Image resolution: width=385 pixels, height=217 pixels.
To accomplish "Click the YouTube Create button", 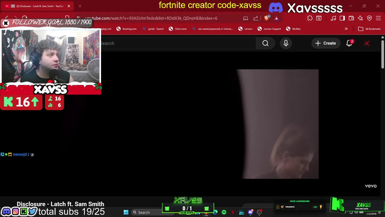I will coord(325,43).
